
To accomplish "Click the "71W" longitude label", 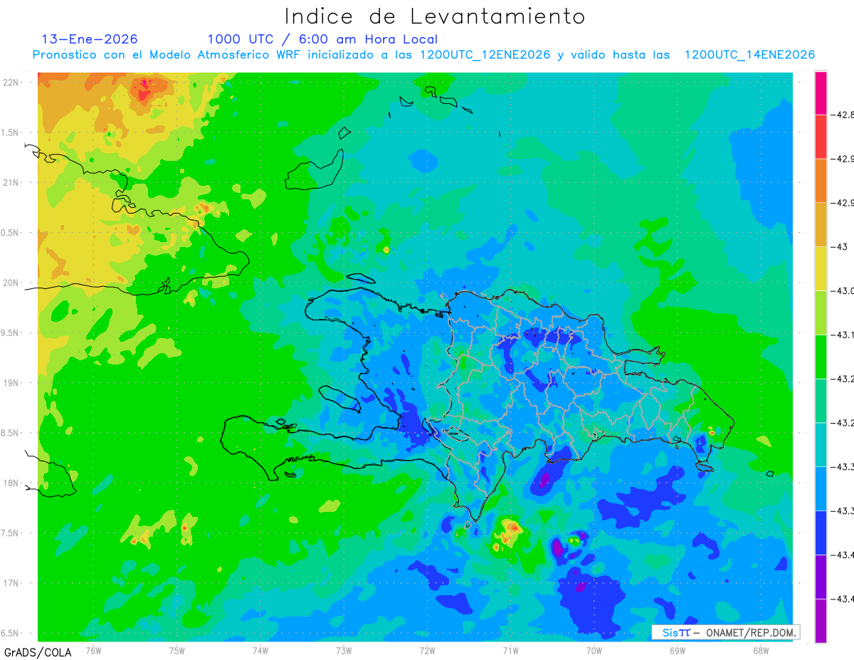I will pyautogui.click(x=510, y=650).
